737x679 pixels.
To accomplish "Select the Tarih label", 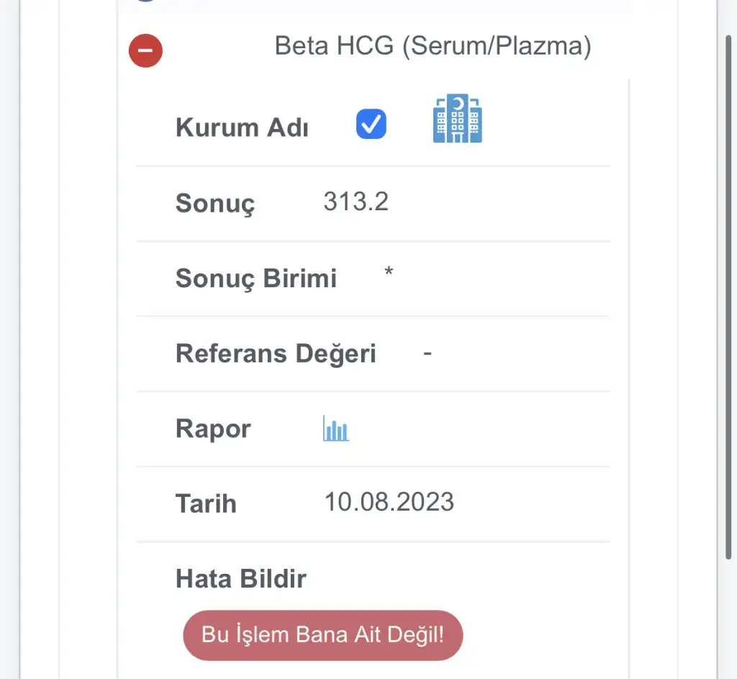I will tap(206, 503).
